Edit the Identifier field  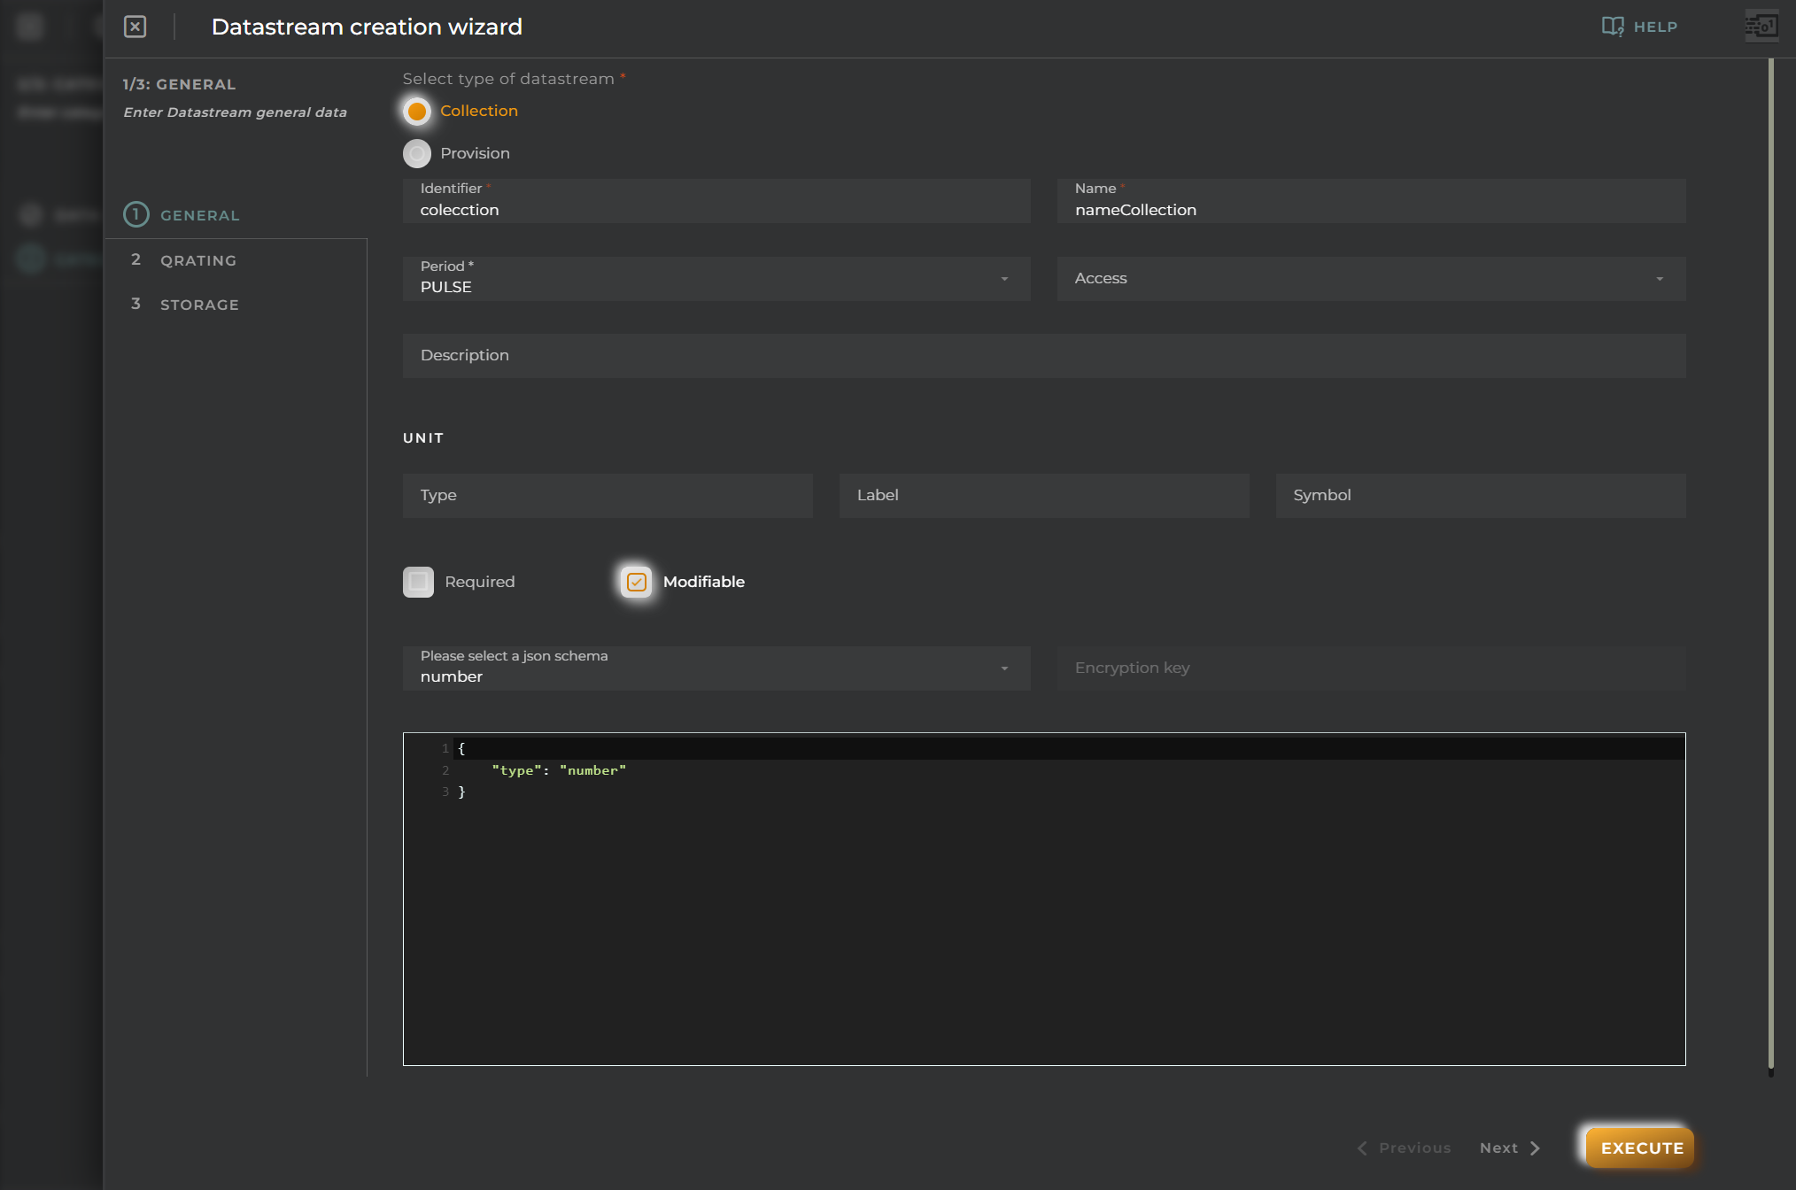(716, 201)
